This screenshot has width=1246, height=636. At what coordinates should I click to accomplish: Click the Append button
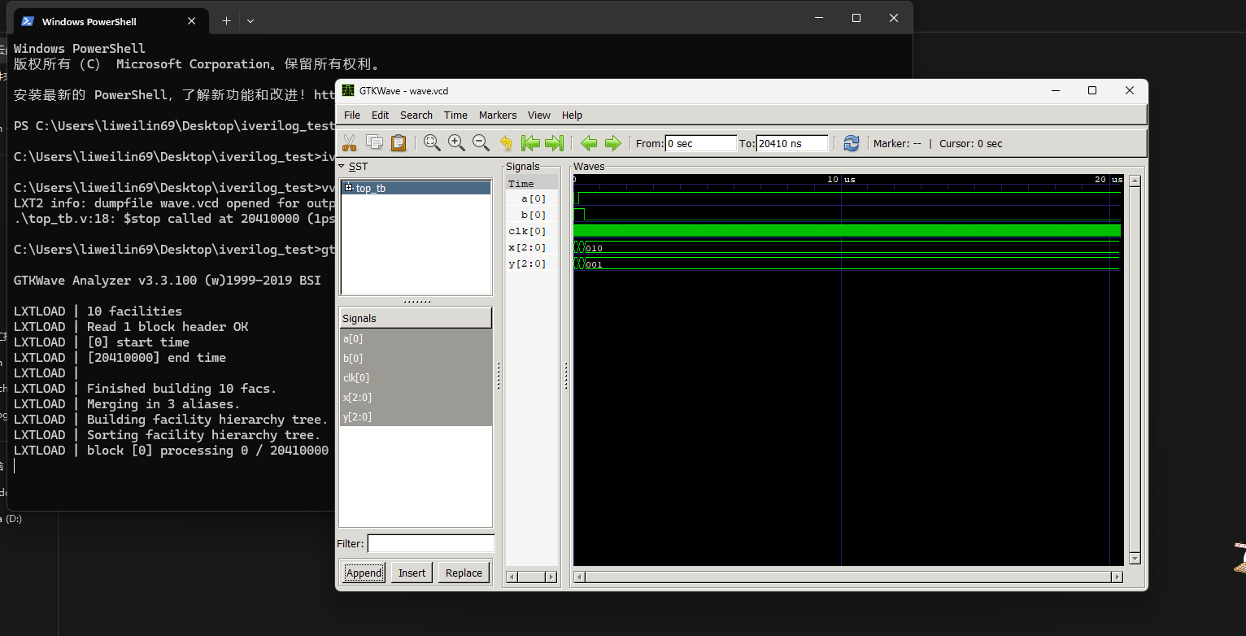[364, 573]
